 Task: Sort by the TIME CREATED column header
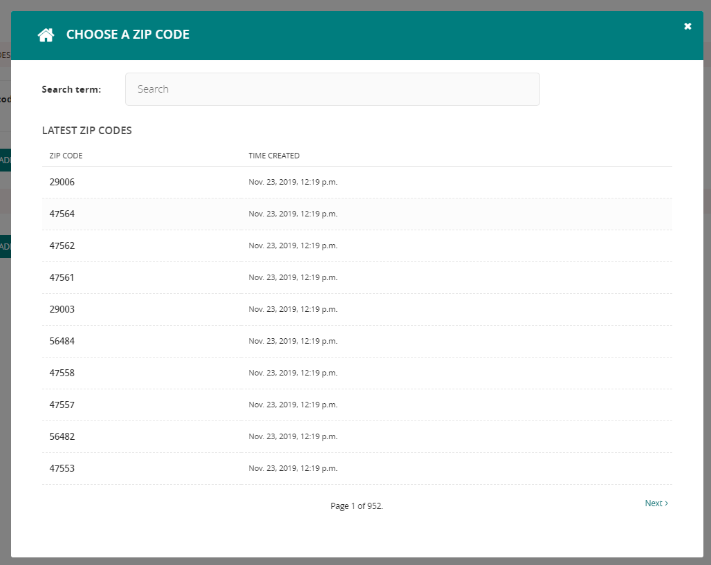point(274,156)
